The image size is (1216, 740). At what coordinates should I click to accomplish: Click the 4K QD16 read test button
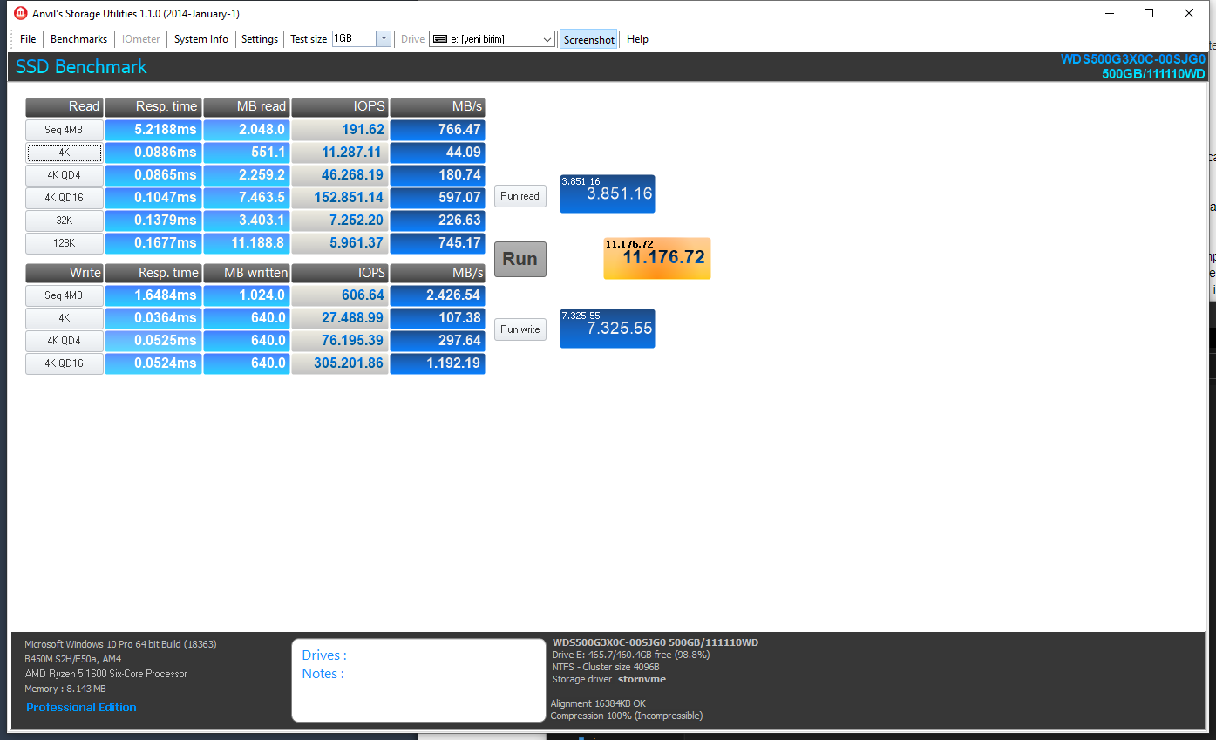click(65, 198)
